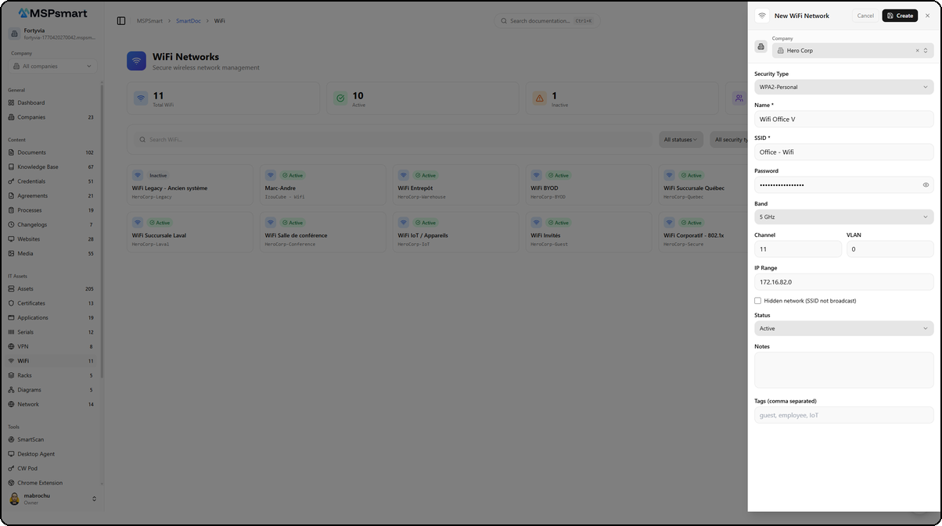The height and width of the screenshot is (526, 942).
Task: Click the search icon in the WiFi search bar
Action: pyautogui.click(x=142, y=139)
